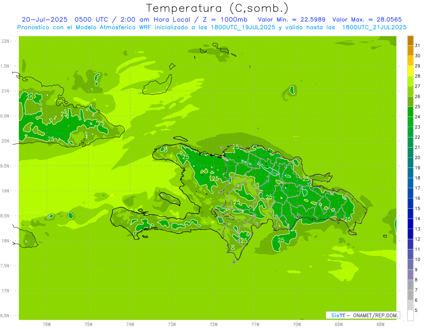
Task: Click the legend value '15'
Action: click(x=418, y=208)
